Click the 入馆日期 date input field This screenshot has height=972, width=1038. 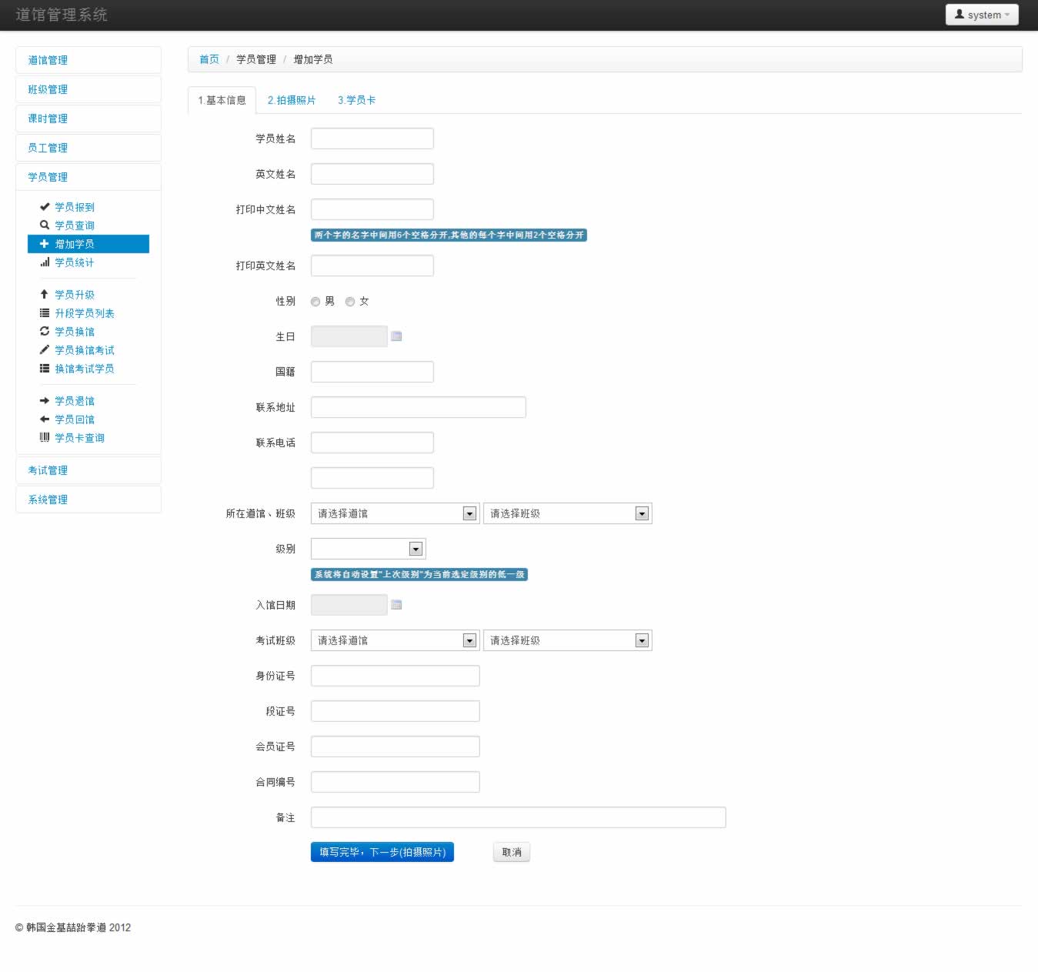pyautogui.click(x=349, y=605)
